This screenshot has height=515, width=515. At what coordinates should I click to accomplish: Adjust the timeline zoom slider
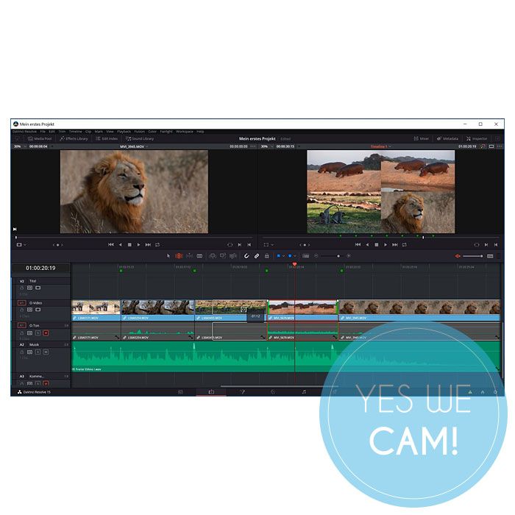coord(338,256)
